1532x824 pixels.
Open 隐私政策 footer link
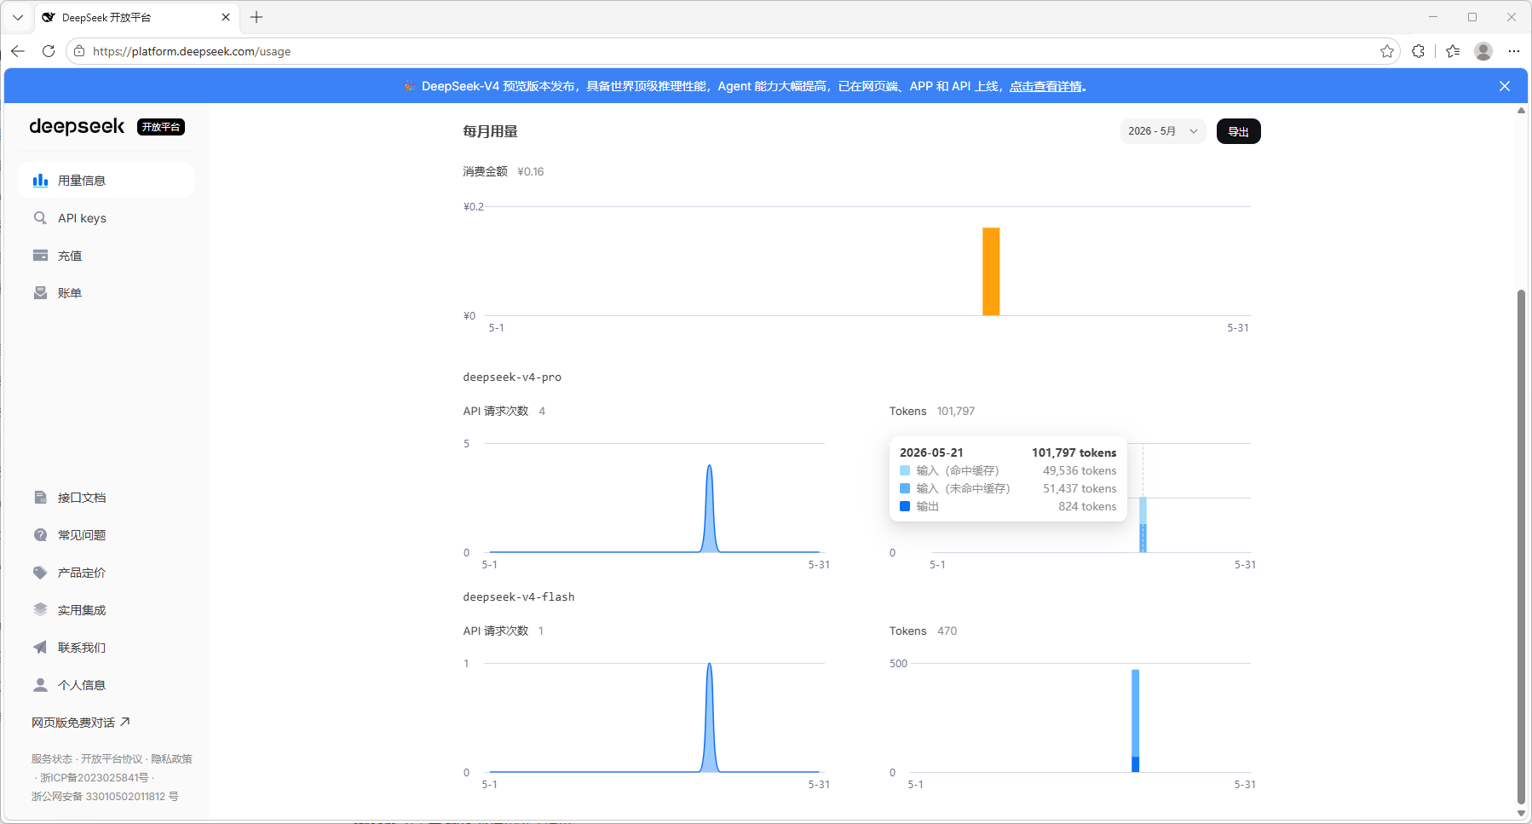(171, 759)
